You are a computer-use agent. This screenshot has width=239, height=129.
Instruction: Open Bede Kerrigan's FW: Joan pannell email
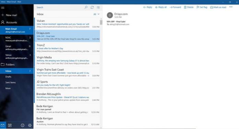[x=67, y=109]
